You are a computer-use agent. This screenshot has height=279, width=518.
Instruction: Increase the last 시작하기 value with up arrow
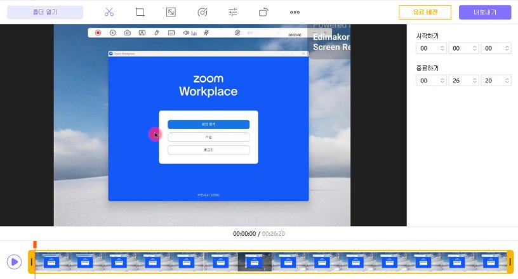point(507,46)
